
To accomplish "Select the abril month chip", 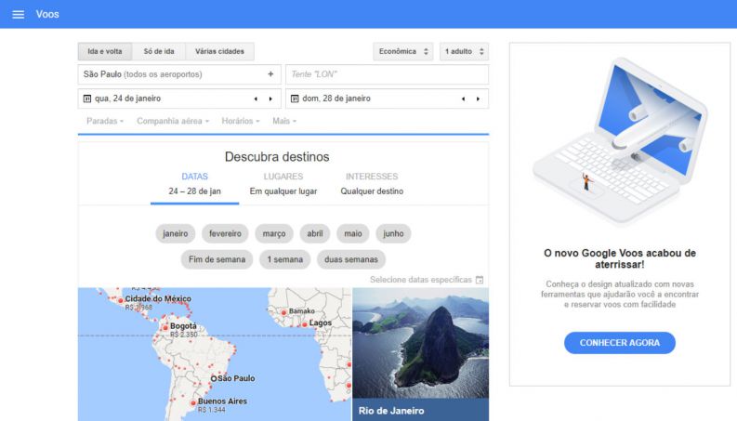I will coord(315,233).
